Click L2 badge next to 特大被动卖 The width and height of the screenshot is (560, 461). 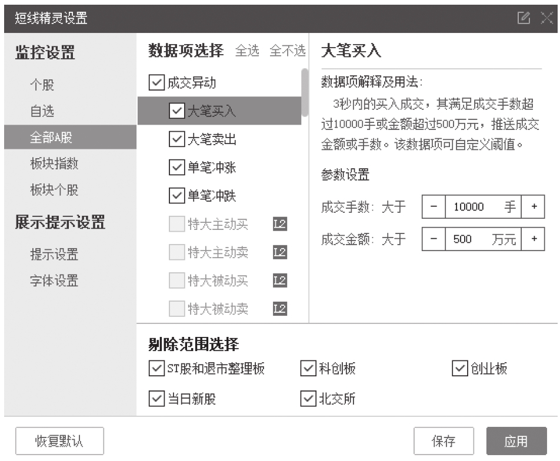(280, 309)
